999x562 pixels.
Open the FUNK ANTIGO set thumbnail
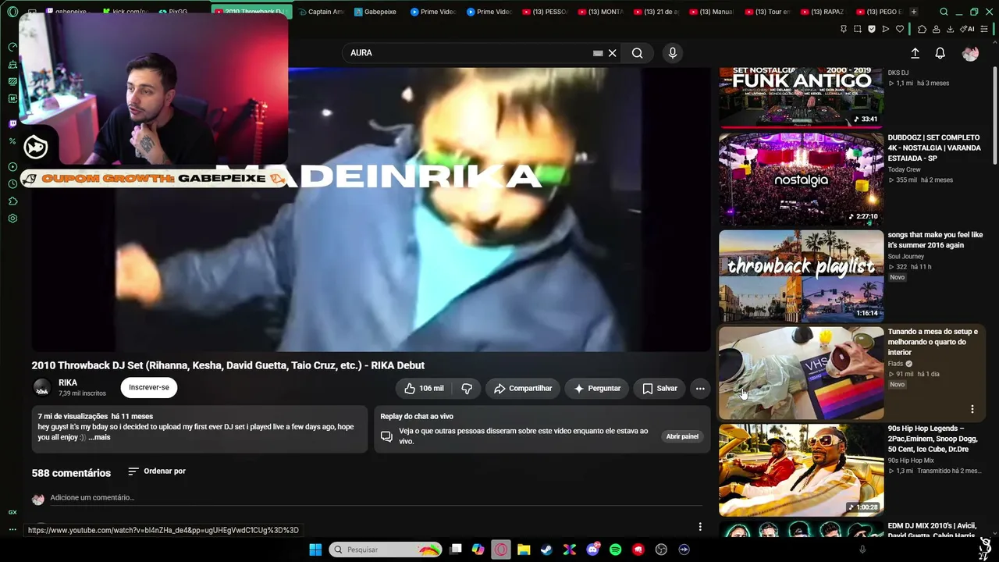801,97
